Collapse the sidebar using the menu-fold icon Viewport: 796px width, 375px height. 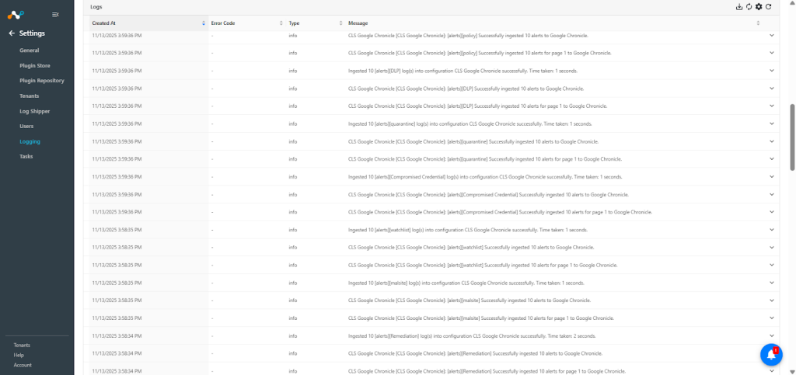point(55,15)
